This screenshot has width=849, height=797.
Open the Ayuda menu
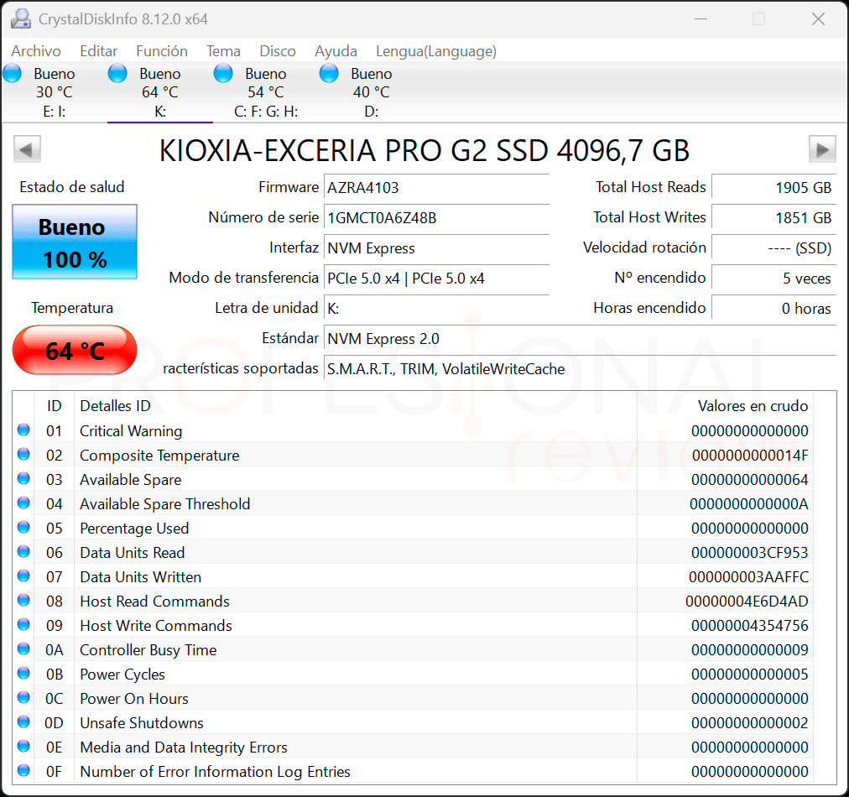click(x=336, y=51)
